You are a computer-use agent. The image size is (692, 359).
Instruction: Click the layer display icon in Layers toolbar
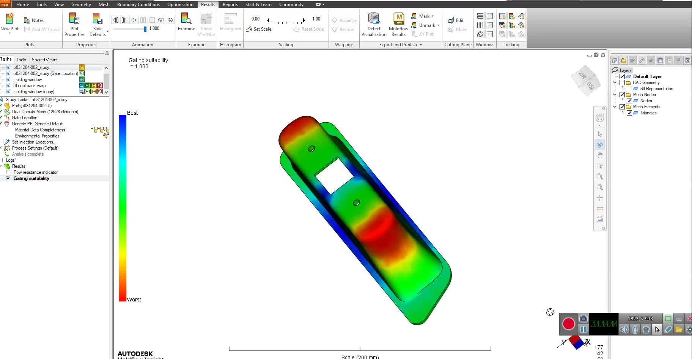coord(660,60)
